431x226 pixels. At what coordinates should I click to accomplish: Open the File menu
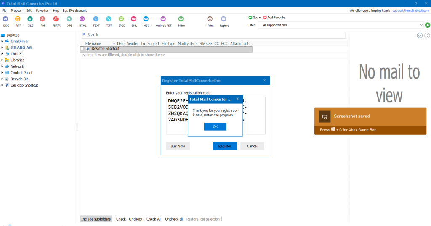click(x=4, y=11)
